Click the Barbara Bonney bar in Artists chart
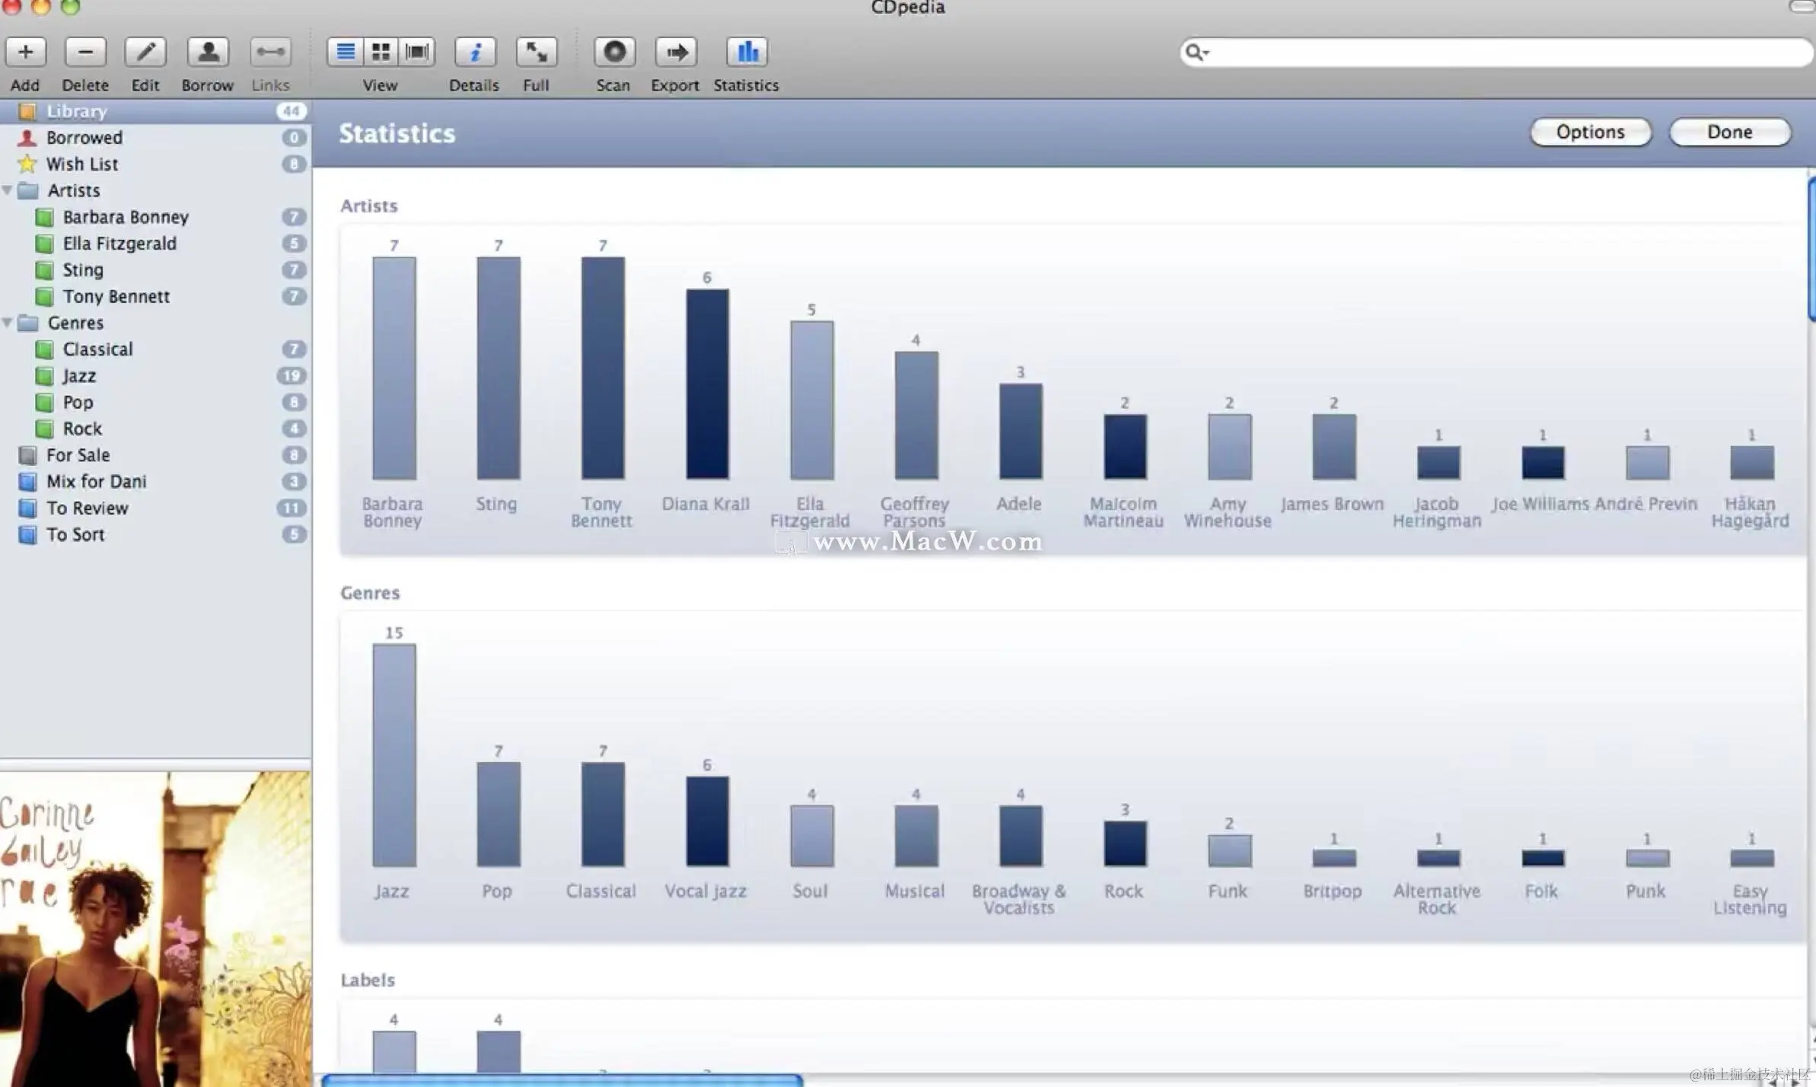 (394, 368)
